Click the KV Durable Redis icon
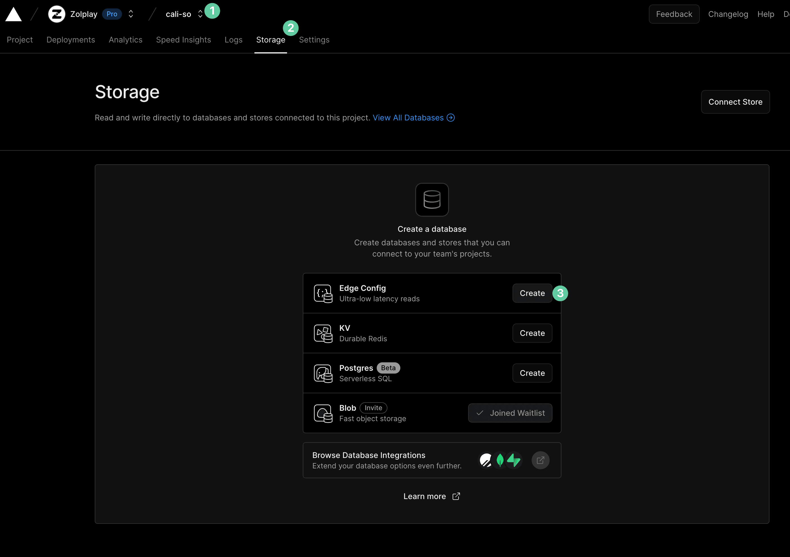This screenshot has width=790, height=557. 323,333
